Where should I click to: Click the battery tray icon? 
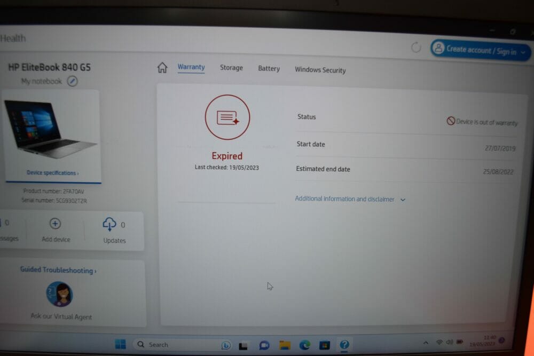459,342
